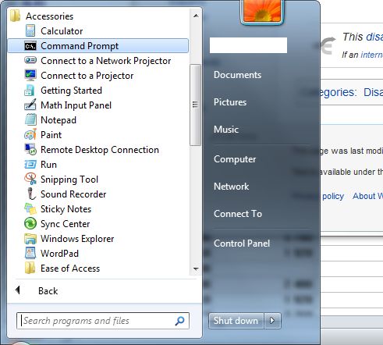The width and height of the screenshot is (383, 345).
Task: Open Network from the Start menu
Action: 231,187
